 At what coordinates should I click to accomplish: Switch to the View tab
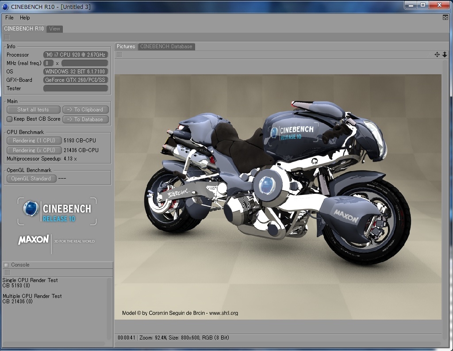pos(55,29)
